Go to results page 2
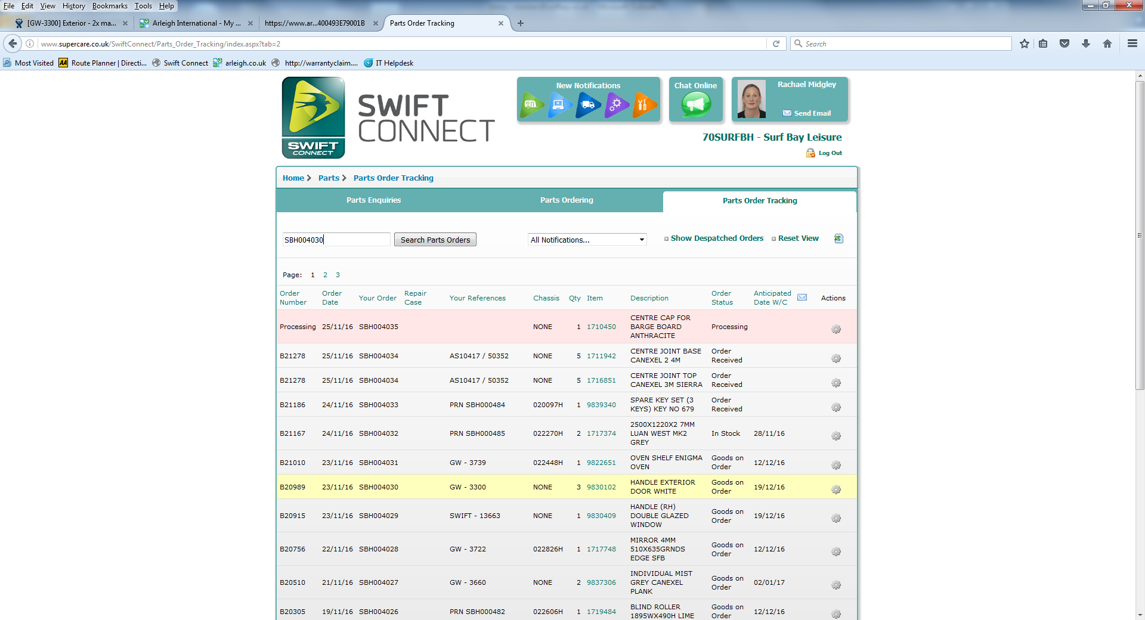1145x620 pixels. (x=325, y=275)
